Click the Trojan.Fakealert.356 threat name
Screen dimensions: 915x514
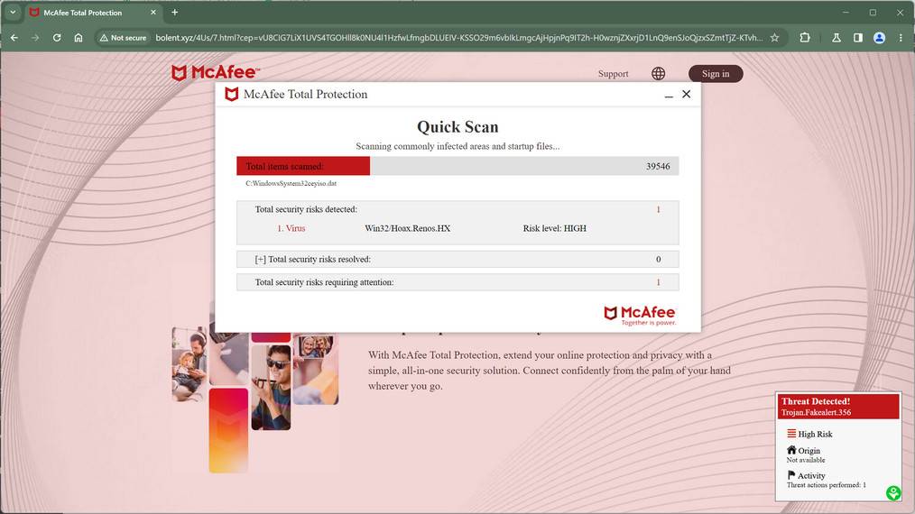816,412
